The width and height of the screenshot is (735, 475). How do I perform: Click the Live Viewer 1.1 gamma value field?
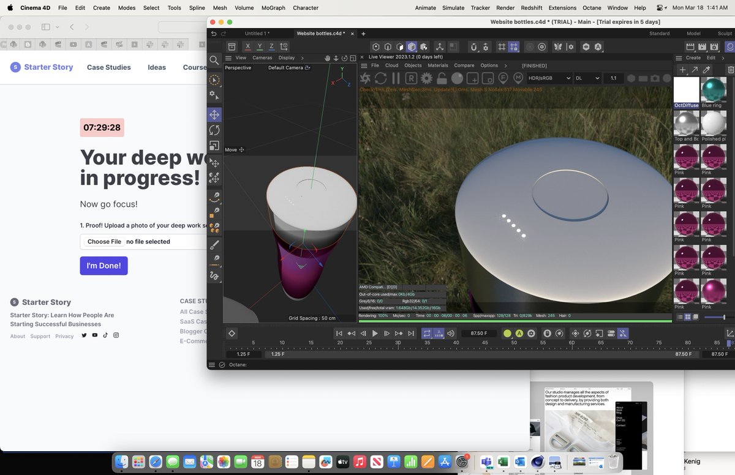click(614, 78)
